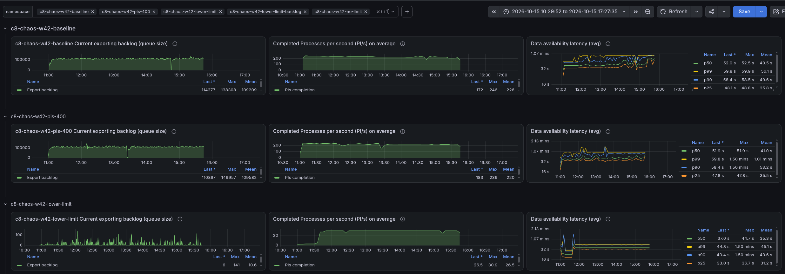Toggle p90 series in lower-limit latency legend
Screen dimensions: 785x274
click(701, 255)
